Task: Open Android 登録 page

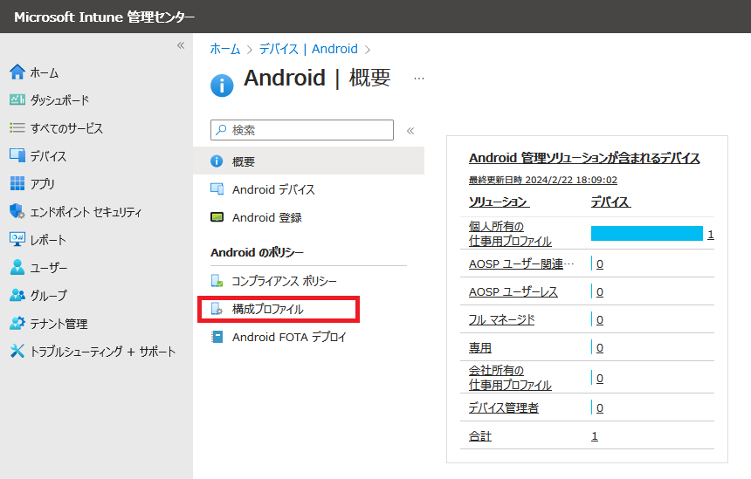Action: point(266,218)
